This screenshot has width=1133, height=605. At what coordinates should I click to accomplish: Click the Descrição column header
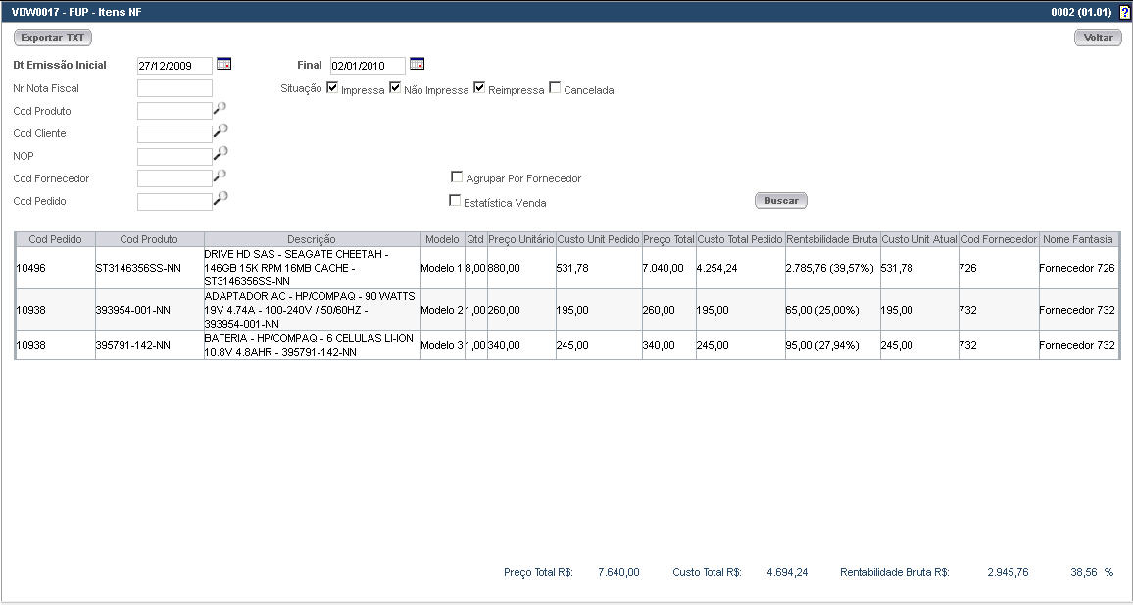tap(311, 239)
